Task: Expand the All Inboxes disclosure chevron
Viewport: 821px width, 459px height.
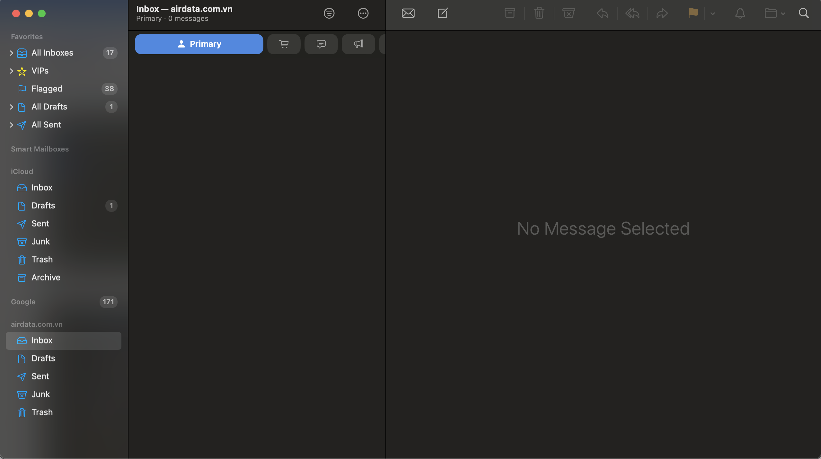Action: [x=12, y=53]
